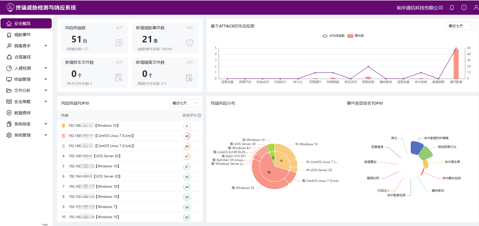Click the user profile icon
The width and height of the screenshot is (479, 226).
(x=476, y=8)
